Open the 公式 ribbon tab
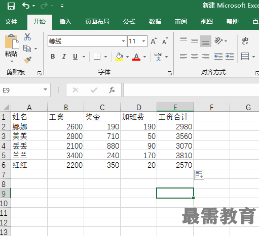Viewport: 259px width, 236px height. click(129, 22)
